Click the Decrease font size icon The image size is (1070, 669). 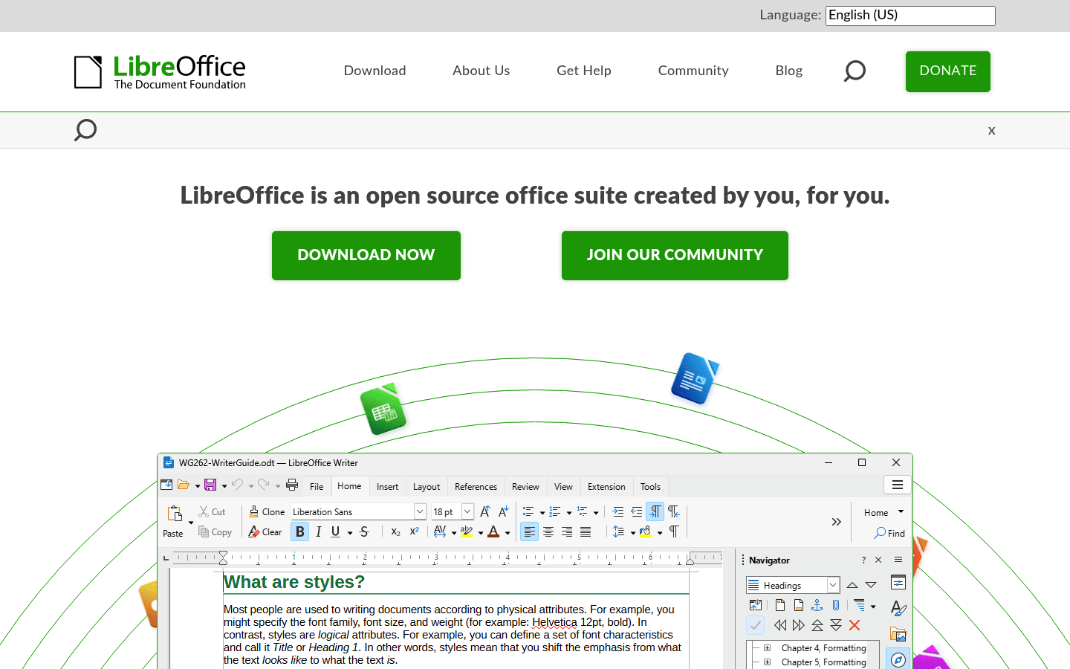(x=504, y=511)
